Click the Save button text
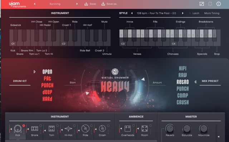Screen dimensions: 229x142 point(93,4)
